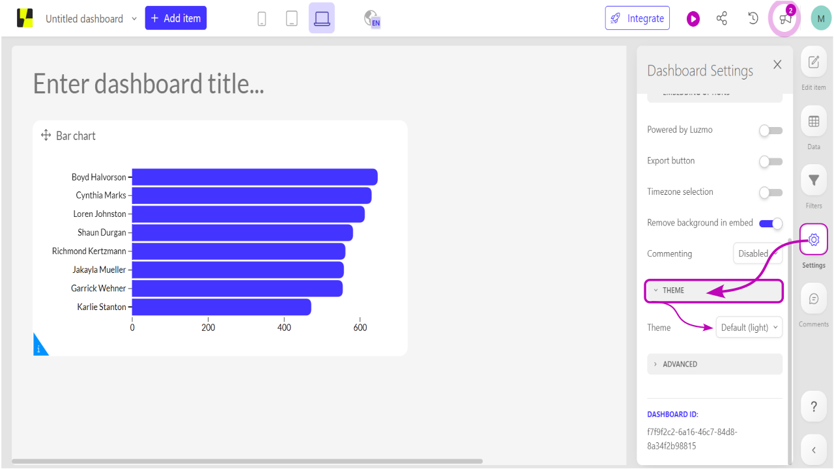This screenshot has width=834, height=469.
Task: Select the desktop laptop screen view icon
Action: point(322,19)
